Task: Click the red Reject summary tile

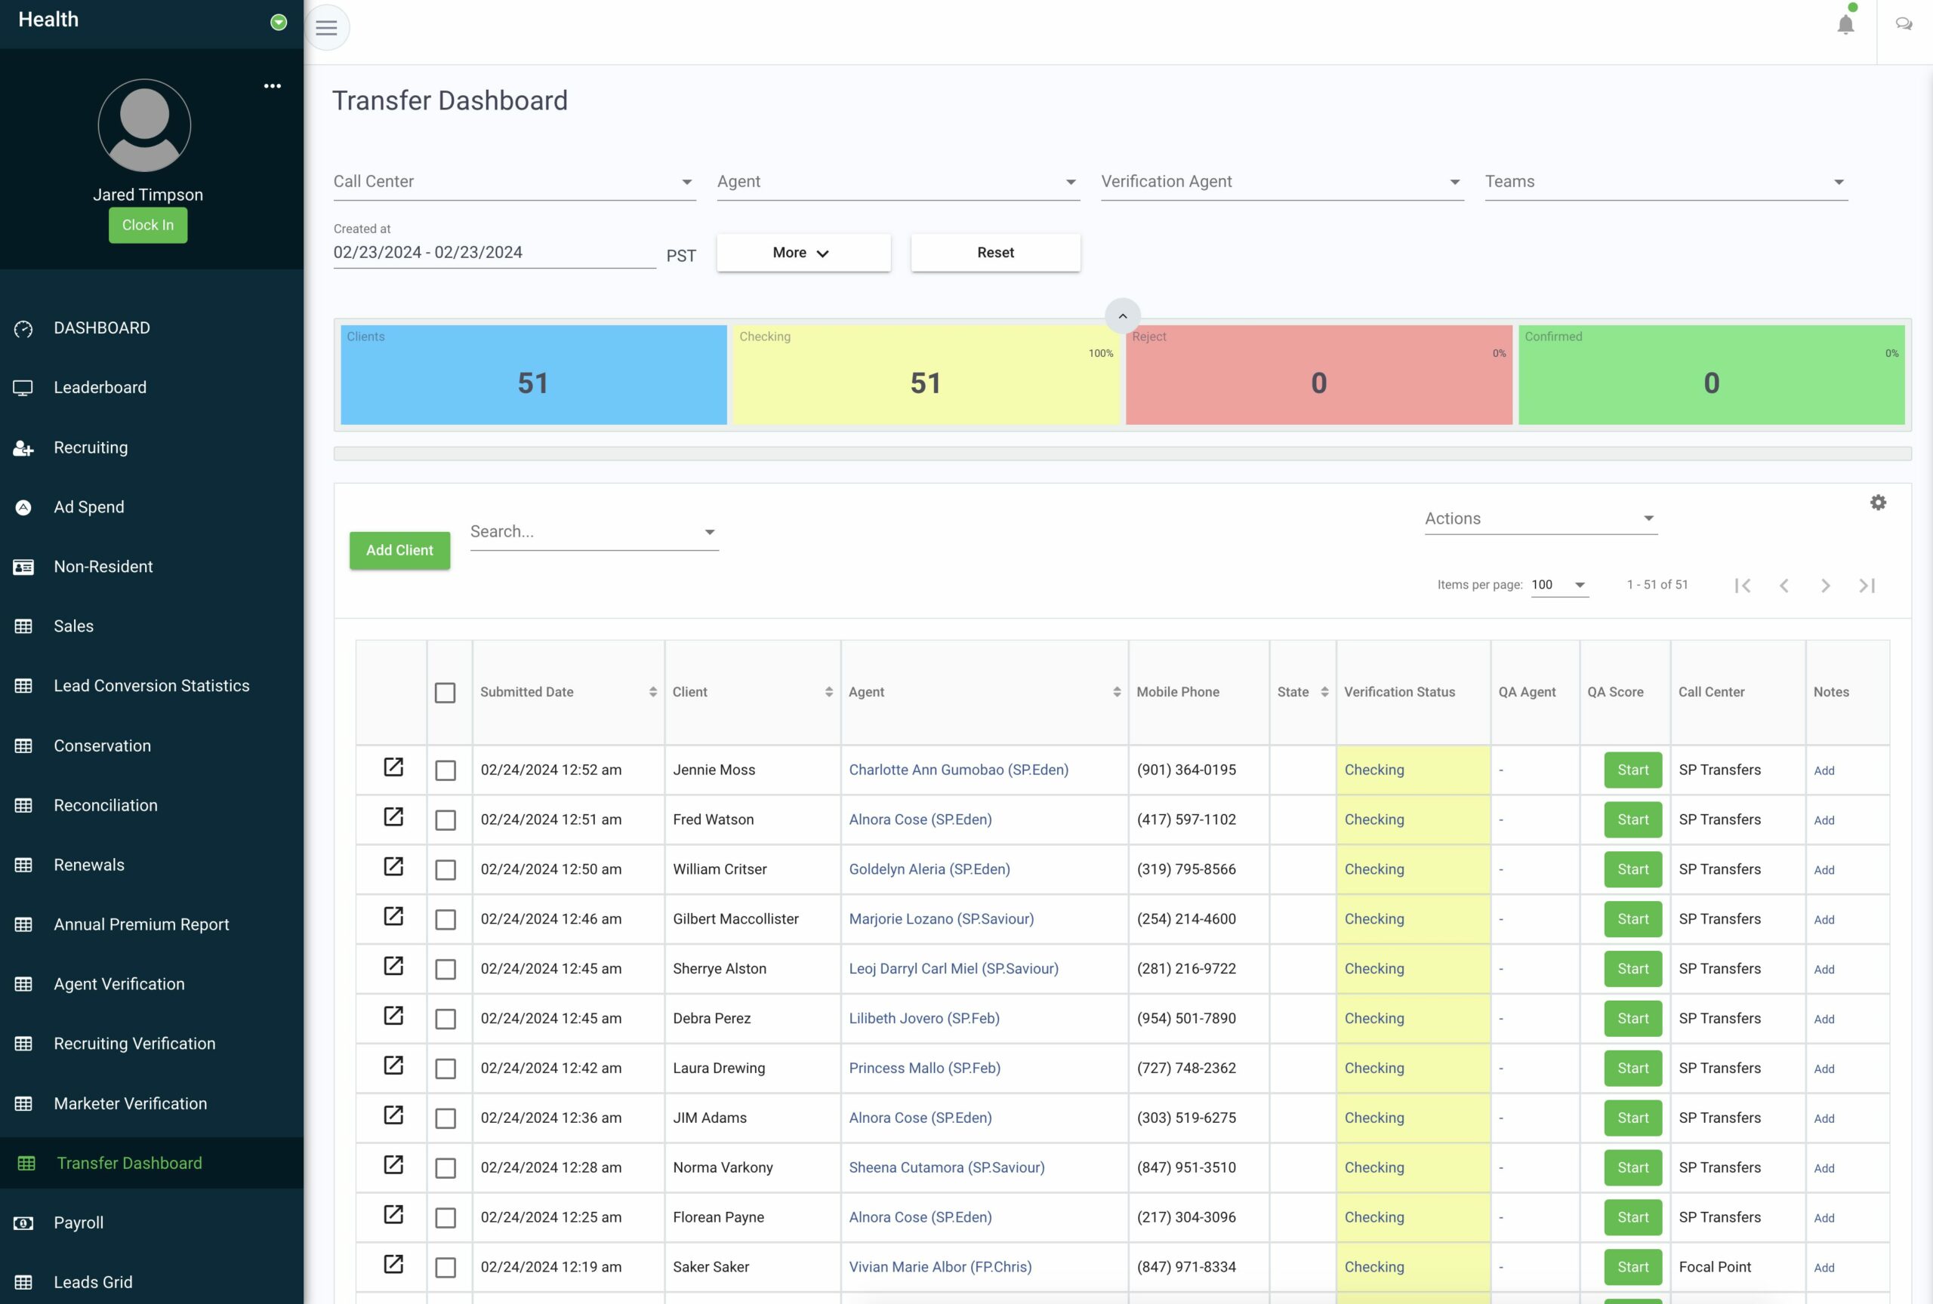Action: (1318, 375)
